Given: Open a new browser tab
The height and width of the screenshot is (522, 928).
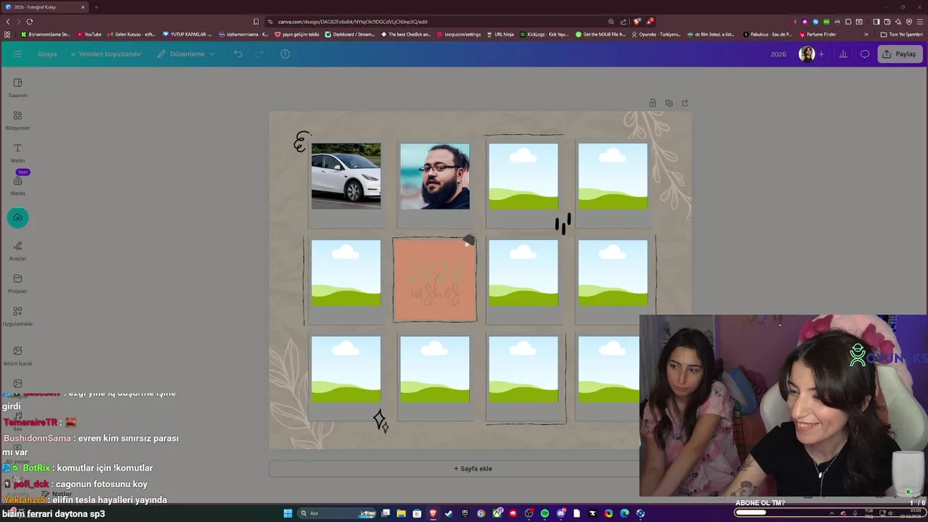Looking at the screenshot, I should (96, 7).
